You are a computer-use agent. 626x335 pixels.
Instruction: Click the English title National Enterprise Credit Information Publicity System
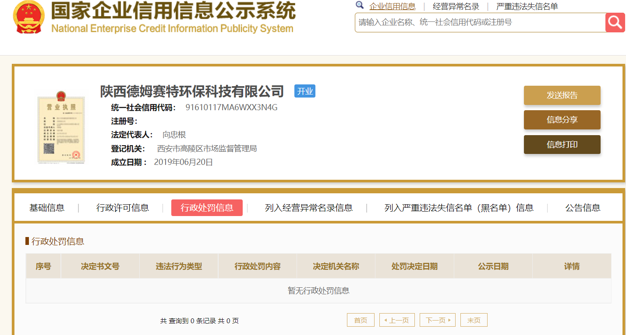172,28
